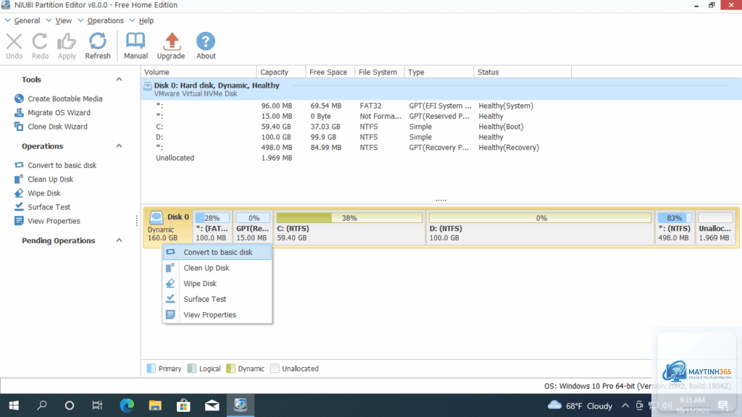Select the 498.0 MB Recovery partition row
Image resolution: width=742 pixels, height=417 pixels.
(x=441, y=148)
